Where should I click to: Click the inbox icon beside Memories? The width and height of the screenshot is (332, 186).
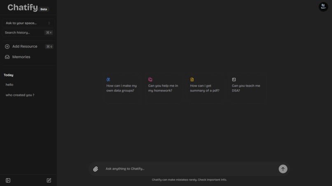click(7, 57)
